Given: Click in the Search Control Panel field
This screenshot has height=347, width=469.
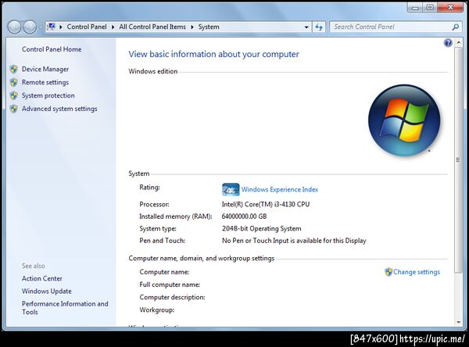Looking at the screenshot, I should [390, 27].
